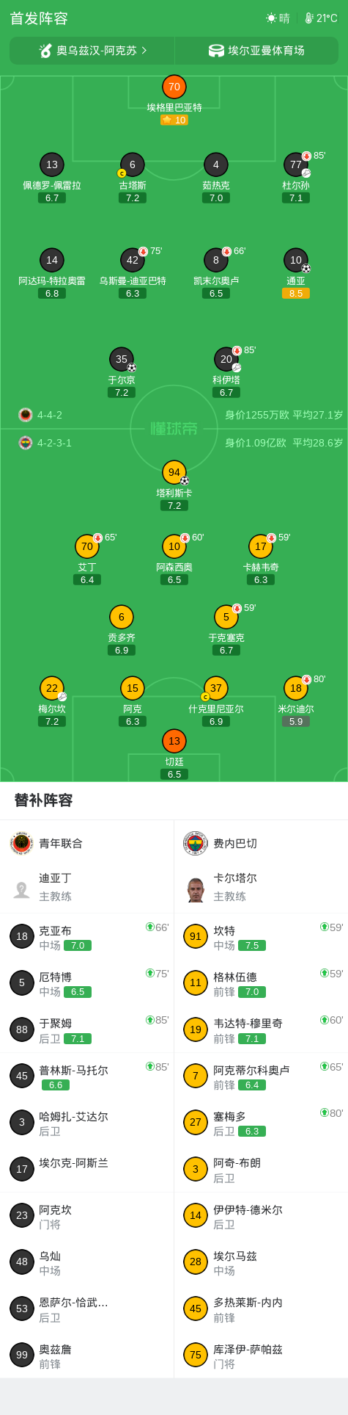Image resolution: width=348 pixels, height=1415 pixels.
Task: Tap the temperature thermometer icon
Action: [x=309, y=18]
